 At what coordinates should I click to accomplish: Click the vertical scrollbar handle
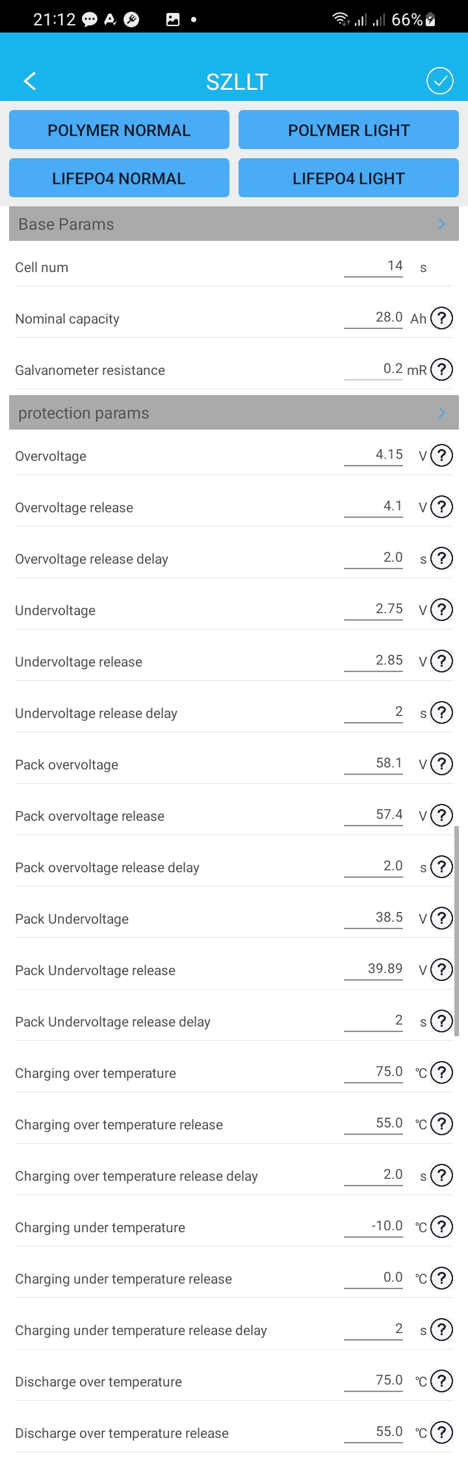click(x=457, y=931)
